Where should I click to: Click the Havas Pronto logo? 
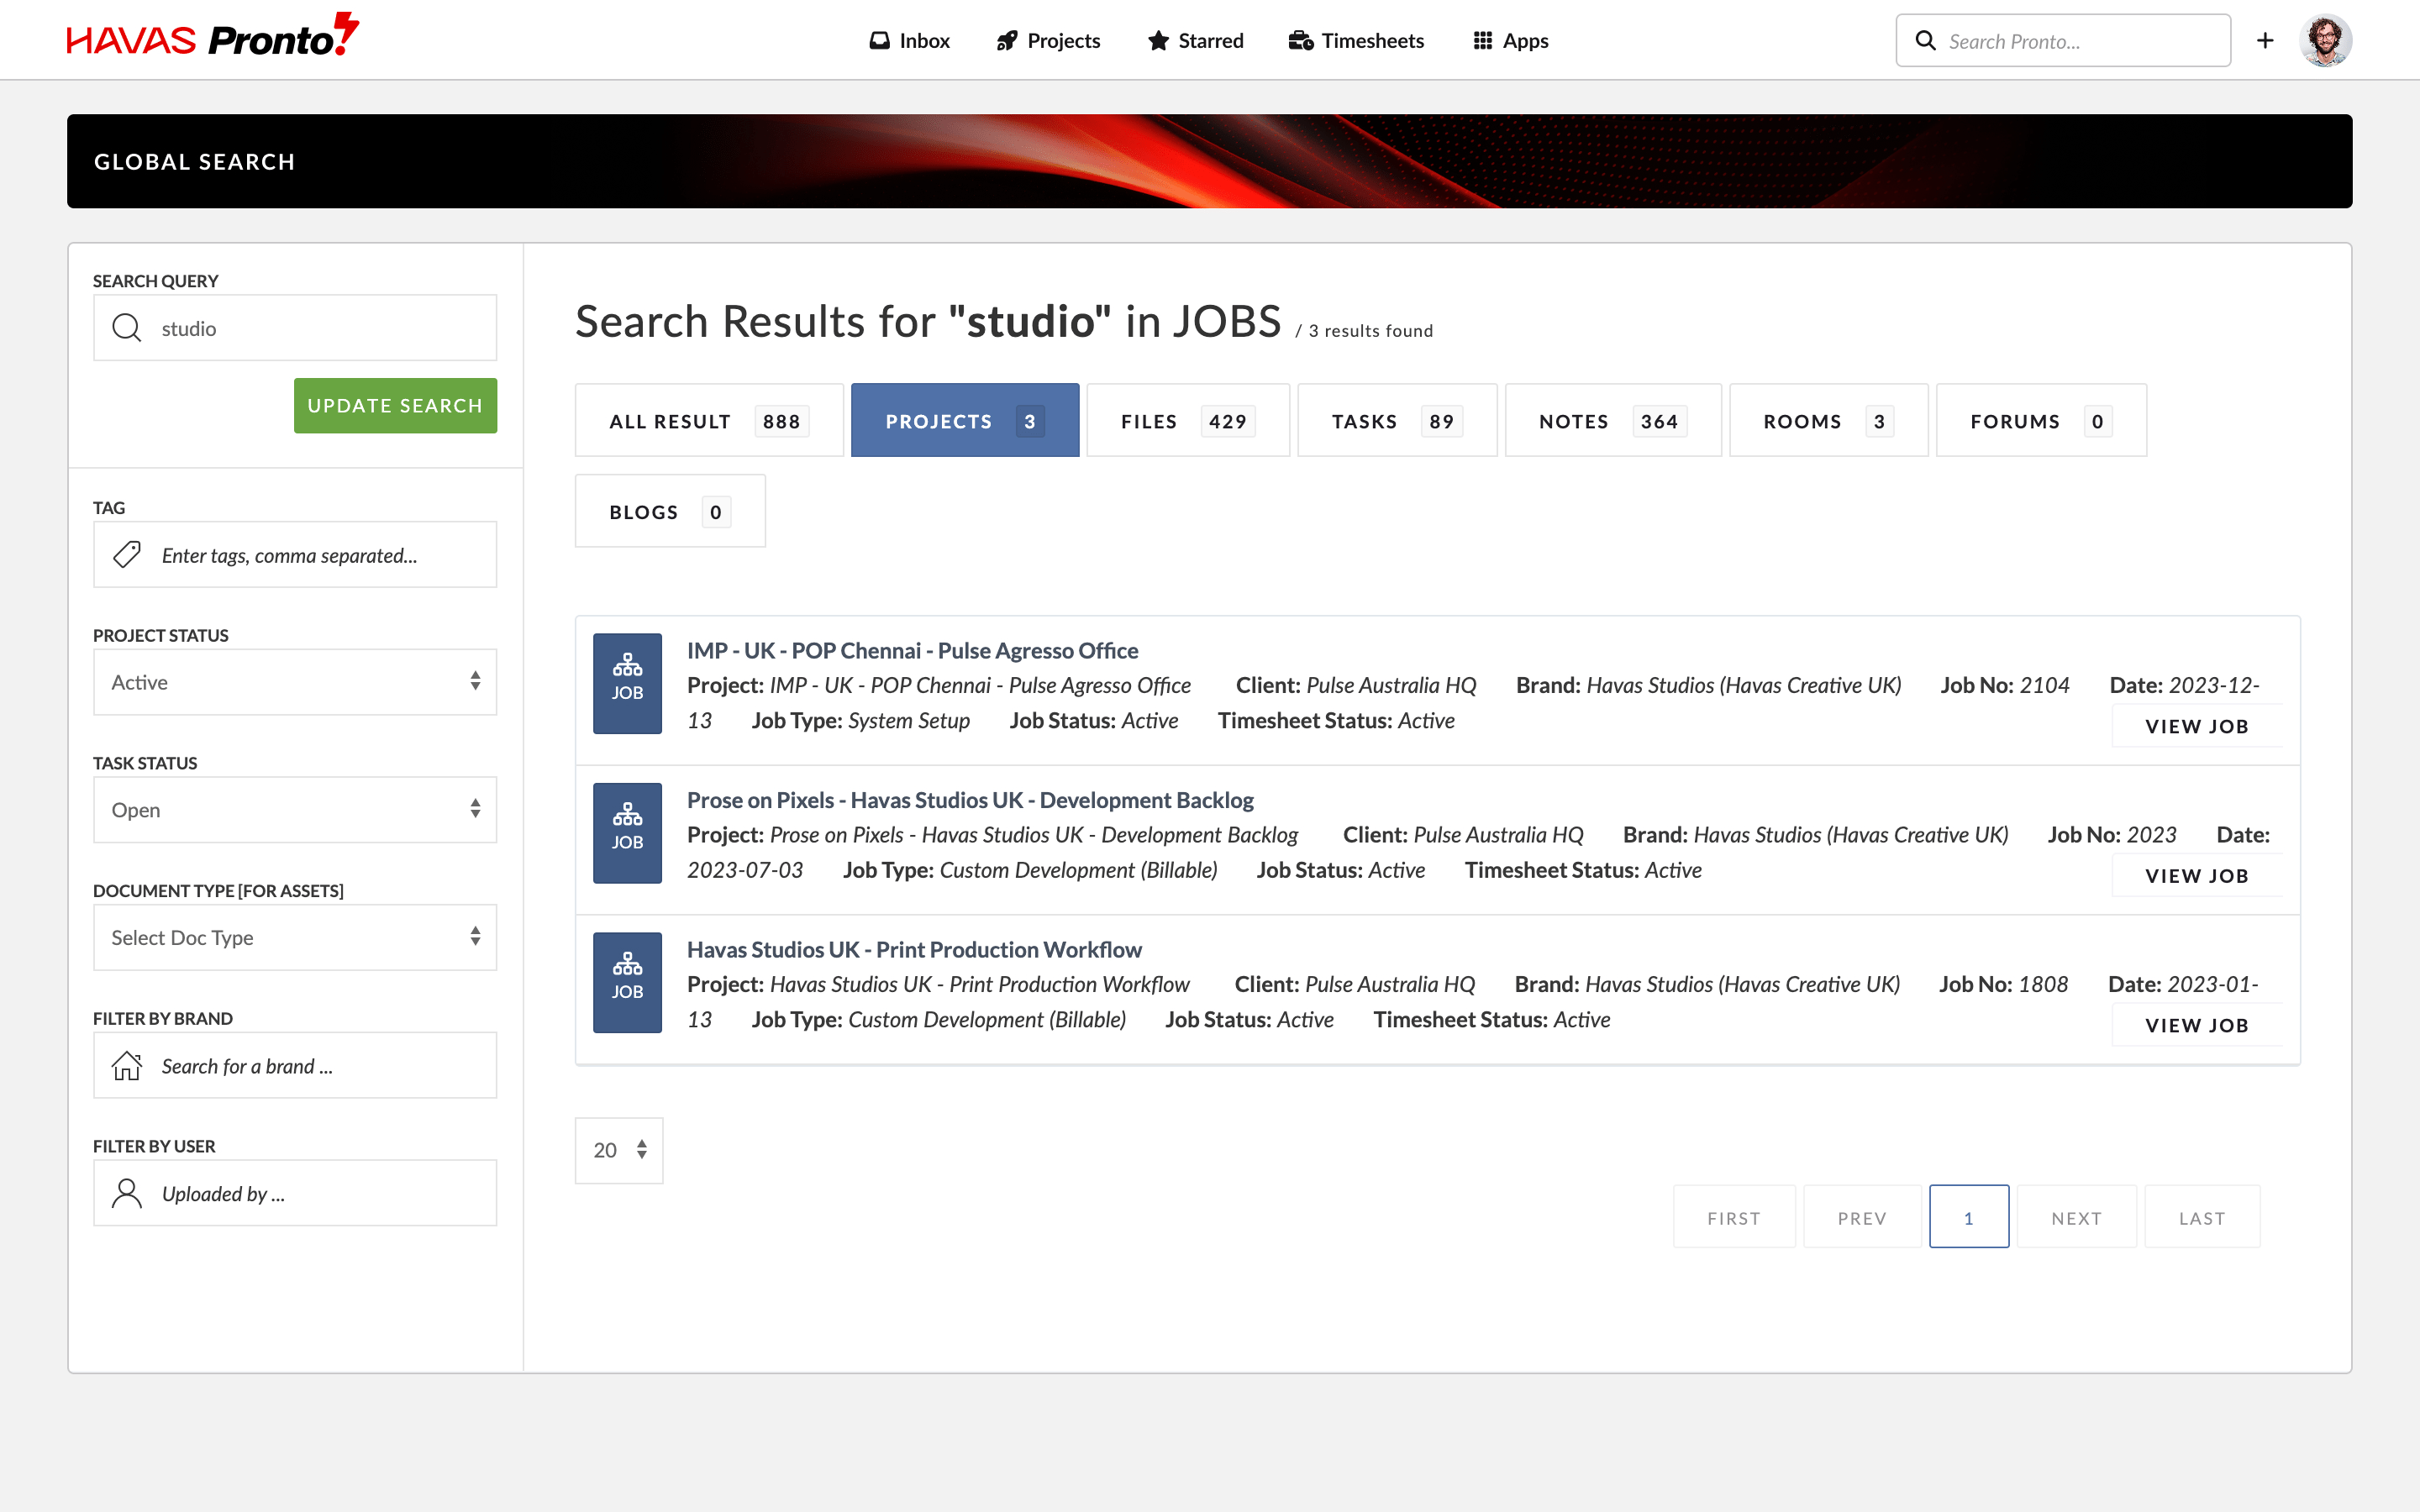[x=213, y=37]
